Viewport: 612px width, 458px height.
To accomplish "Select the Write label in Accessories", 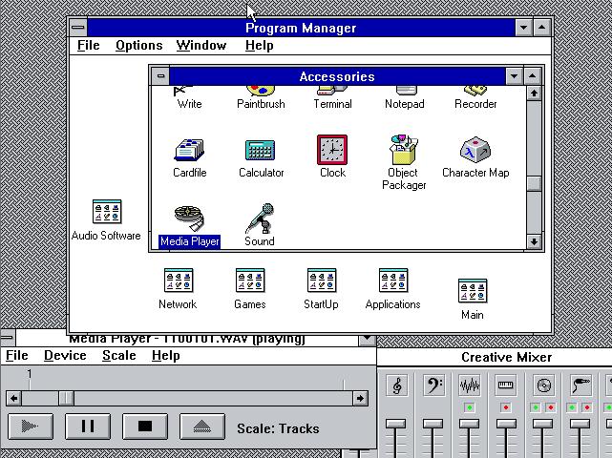I will click(189, 104).
